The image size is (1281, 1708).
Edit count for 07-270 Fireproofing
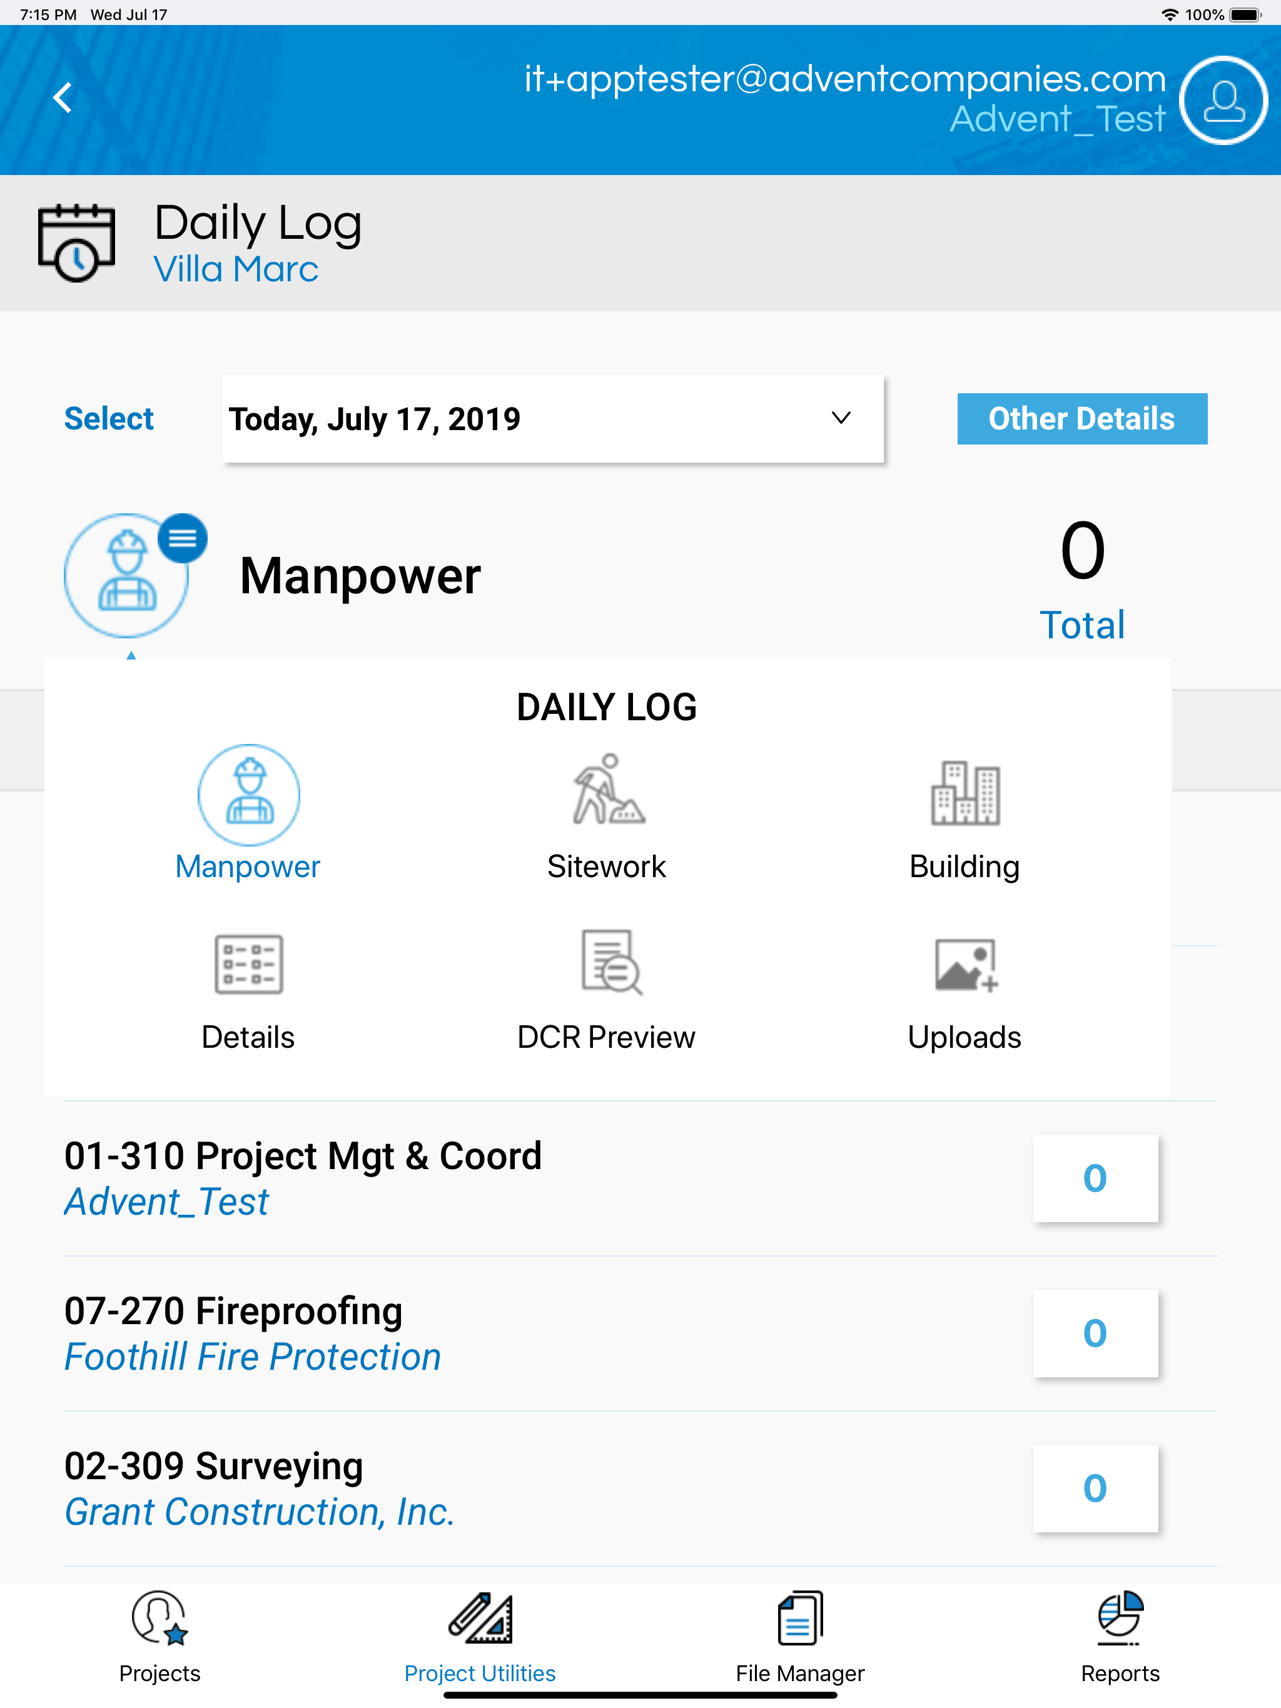click(1095, 1334)
